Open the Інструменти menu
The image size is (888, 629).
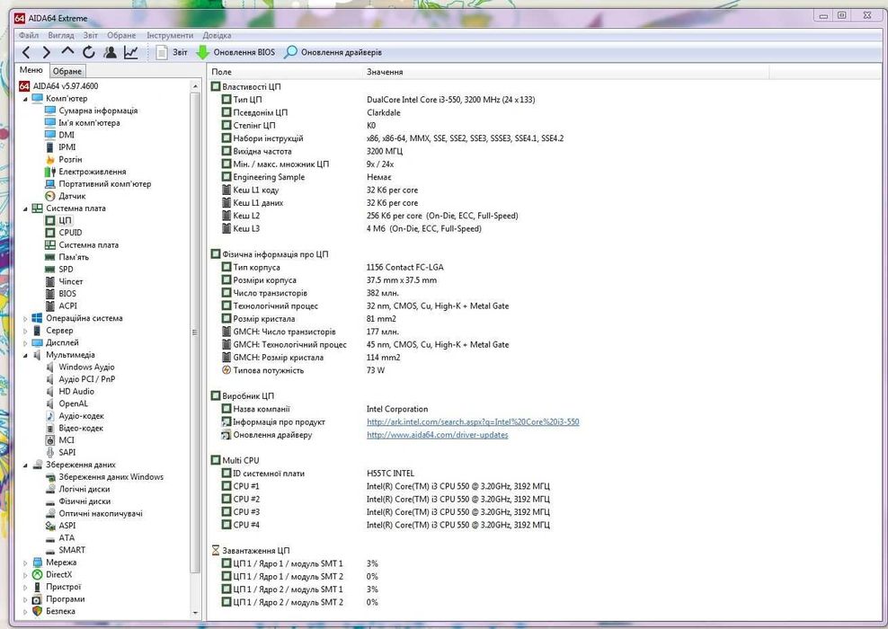(169, 35)
